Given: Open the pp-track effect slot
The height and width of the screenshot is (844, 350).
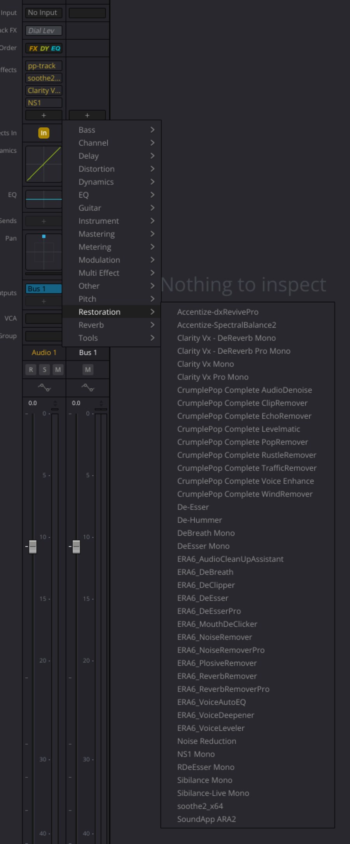Looking at the screenshot, I should tap(44, 66).
